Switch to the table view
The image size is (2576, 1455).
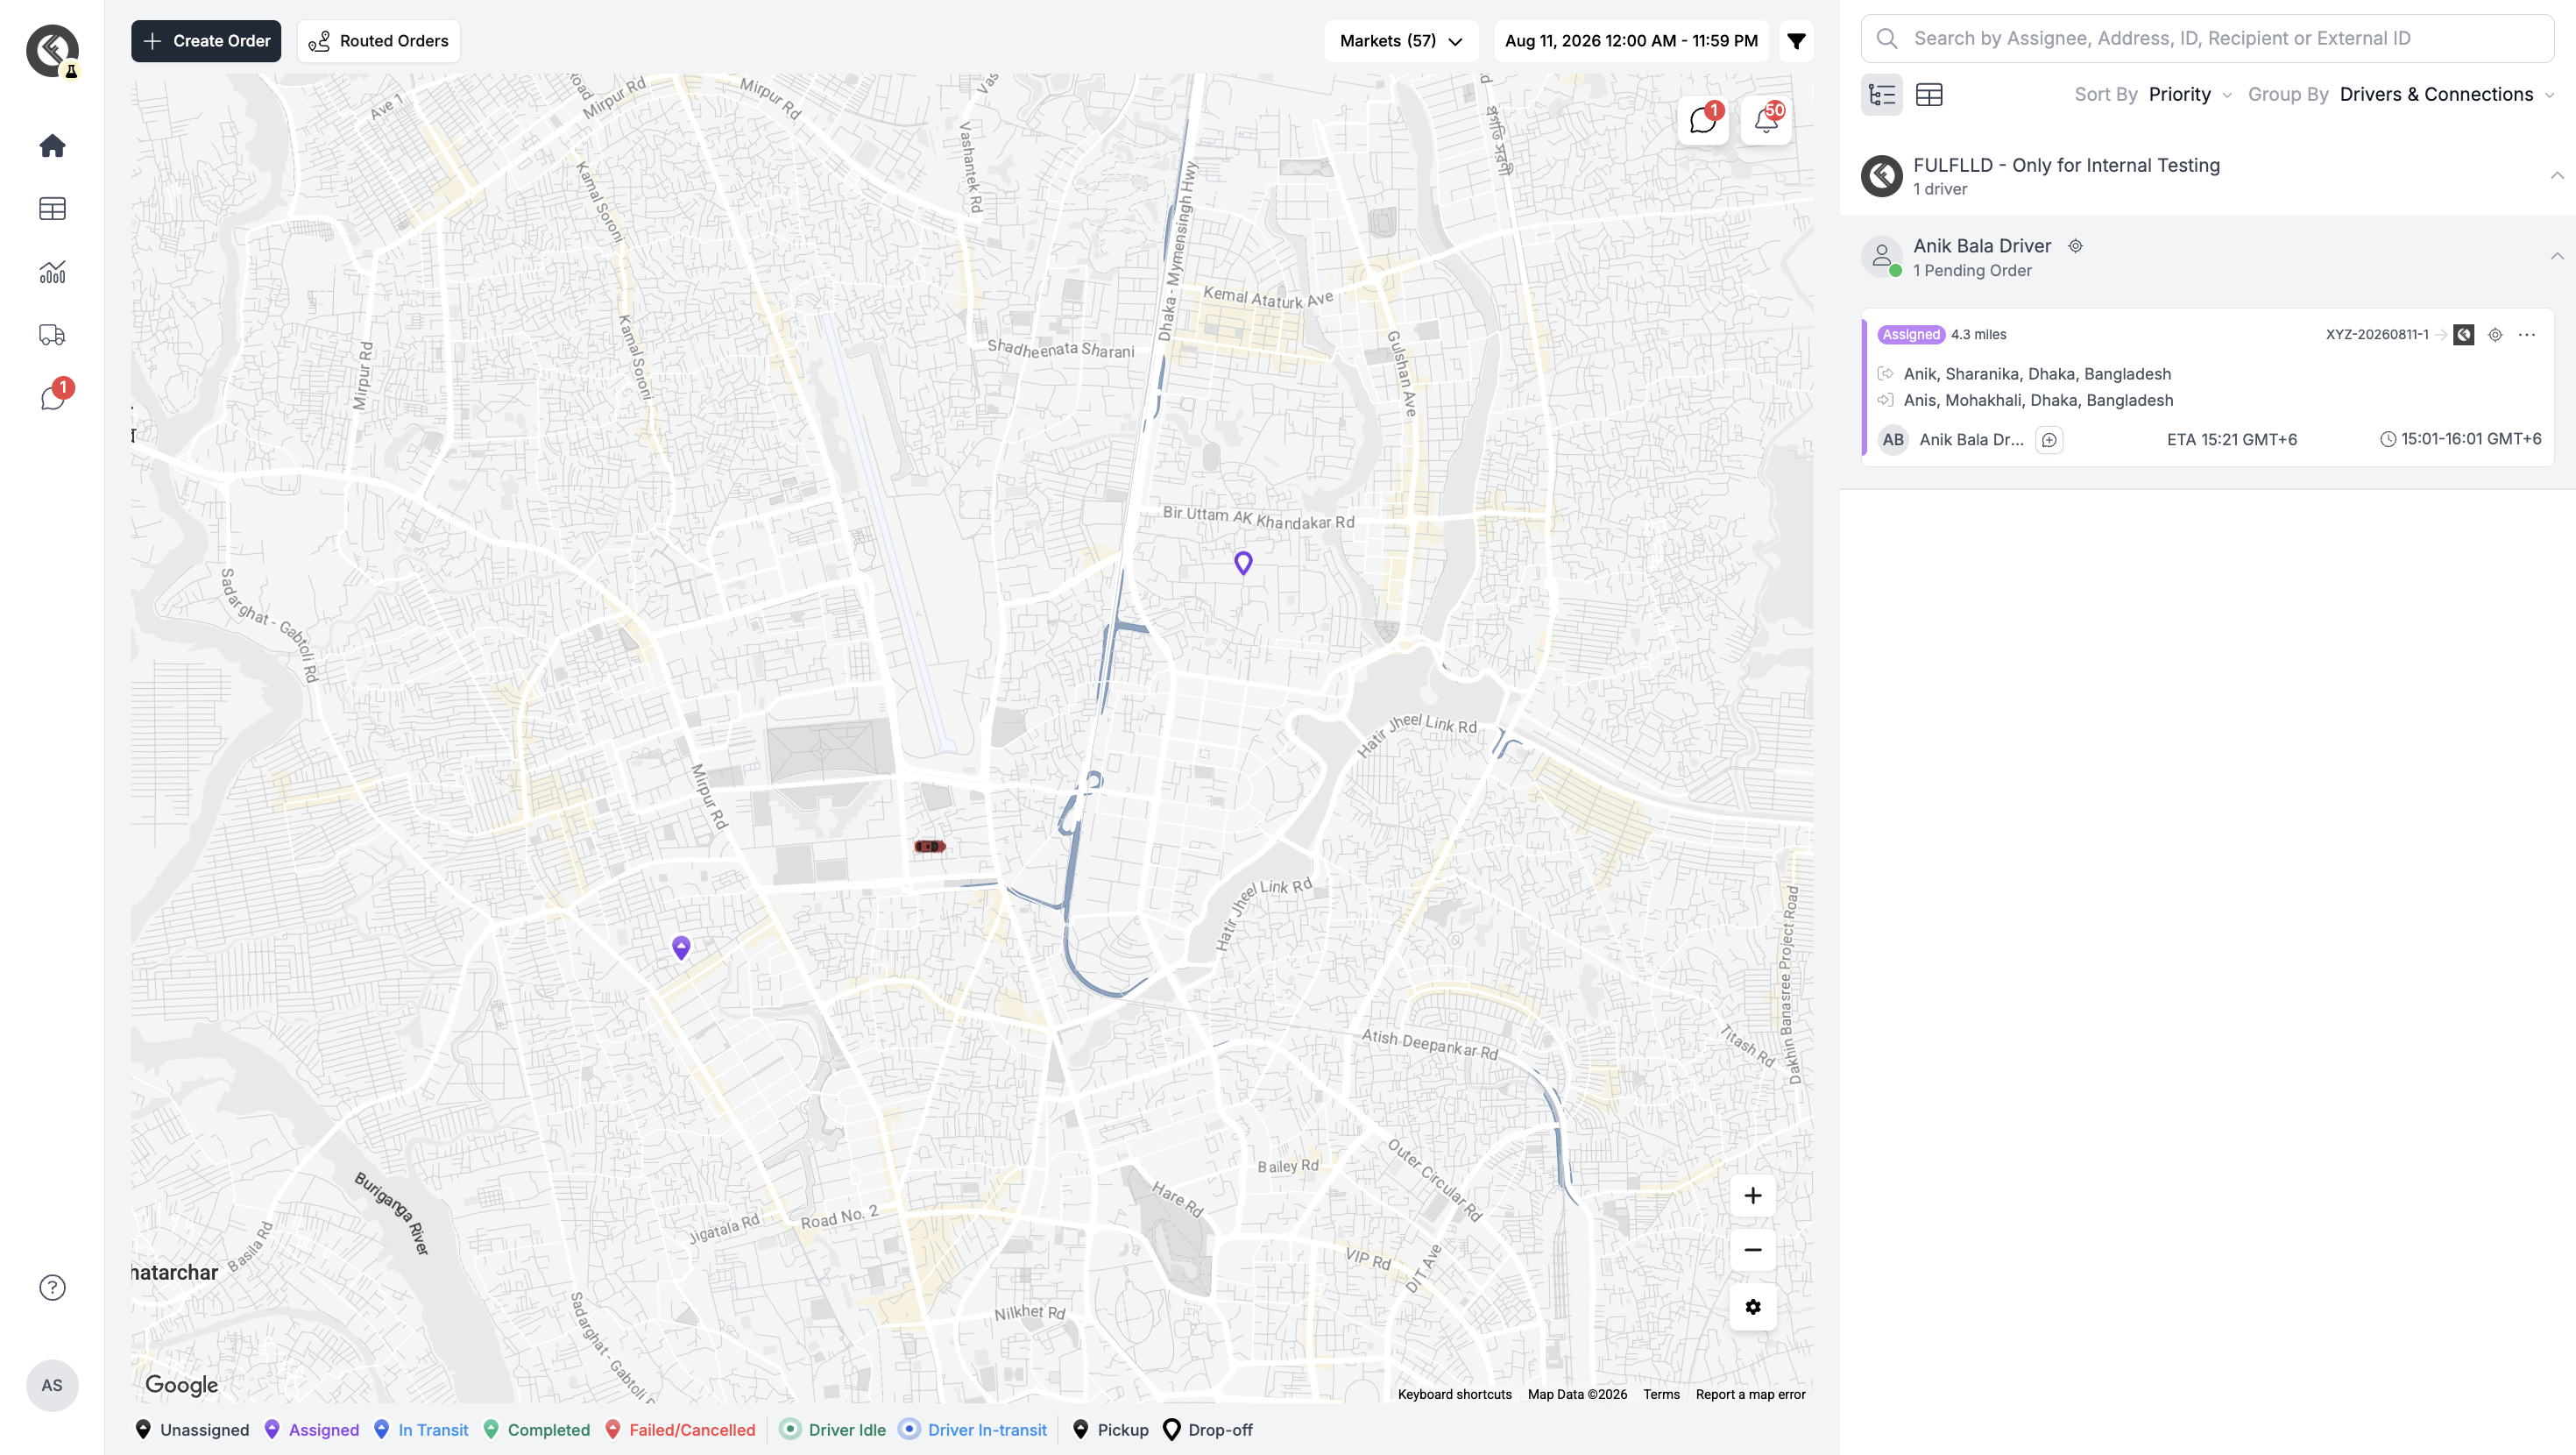1929,95
